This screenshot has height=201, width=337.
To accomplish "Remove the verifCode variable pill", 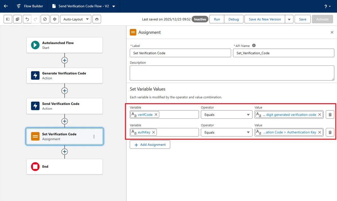I will (x=156, y=115).
